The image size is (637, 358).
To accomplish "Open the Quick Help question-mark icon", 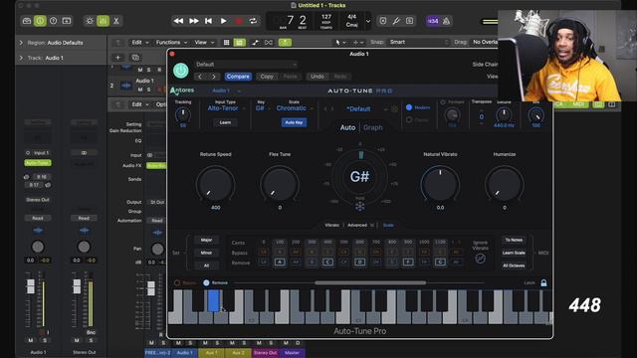I will [x=53, y=21].
